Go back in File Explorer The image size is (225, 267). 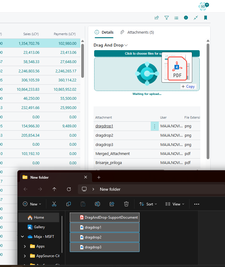tap(26, 189)
